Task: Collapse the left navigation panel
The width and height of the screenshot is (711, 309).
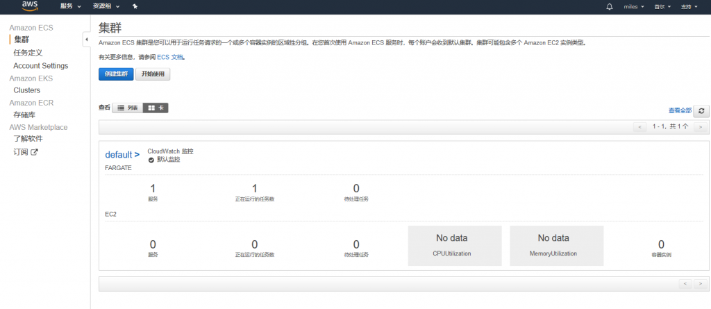Action: click(86, 40)
